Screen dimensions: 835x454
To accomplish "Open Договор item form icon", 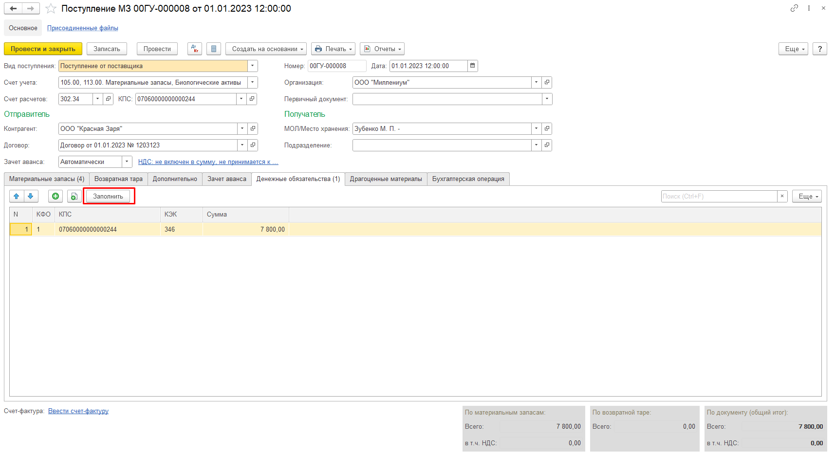I will click(253, 145).
